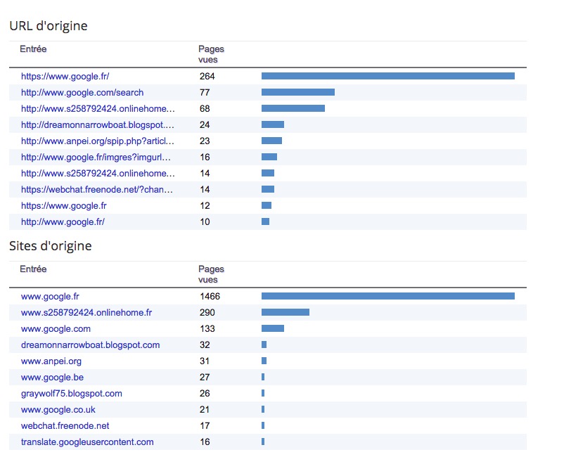The height and width of the screenshot is (457, 571).
Task: Select the page view count 133
Action: [207, 329]
